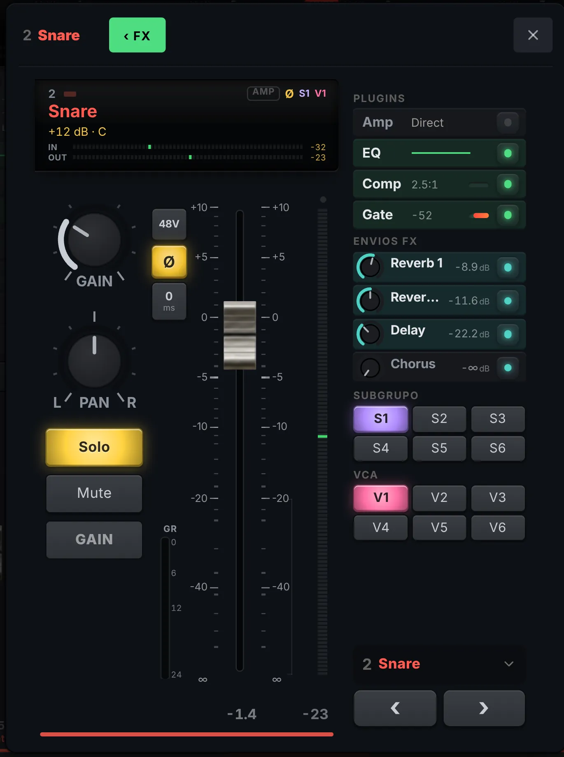The image size is (564, 757).
Task: Click the Reverb 1 send level knob
Action: point(369,267)
